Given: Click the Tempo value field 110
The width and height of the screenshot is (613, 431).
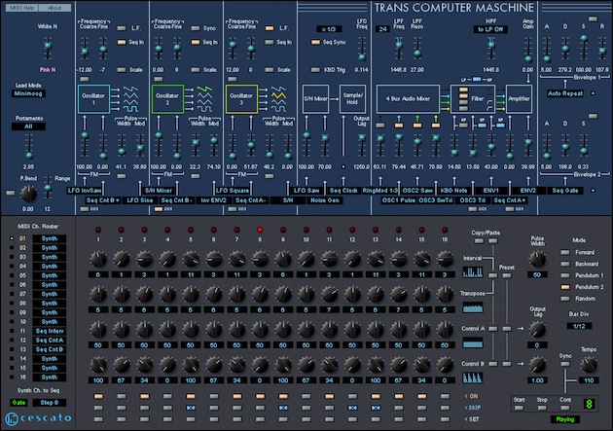Looking at the screenshot, I should tap(589, 380).
